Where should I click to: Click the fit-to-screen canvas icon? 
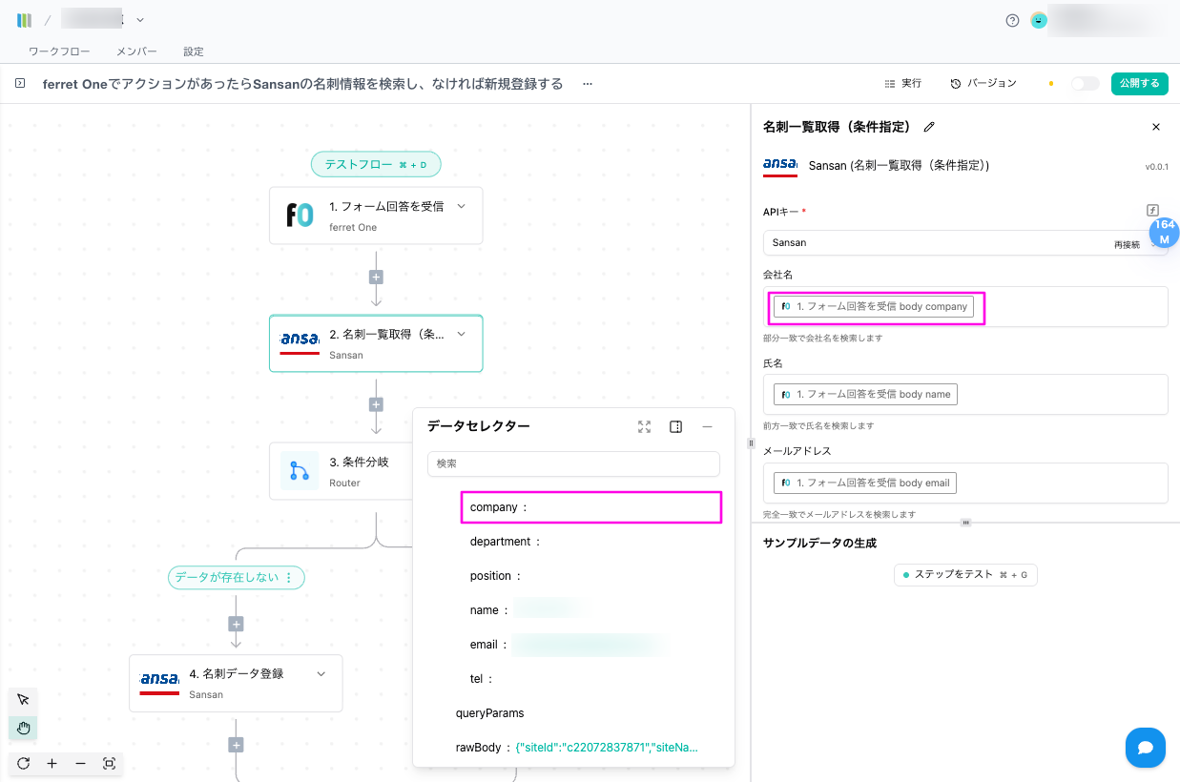click(109, 763)
